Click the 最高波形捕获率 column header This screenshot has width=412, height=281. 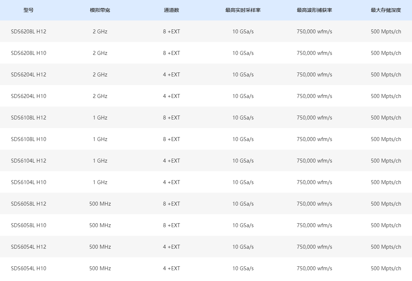pos(314,10)
